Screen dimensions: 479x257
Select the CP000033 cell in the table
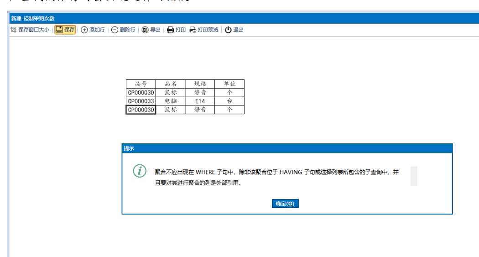pyautogui.click(x=141, y=101)
